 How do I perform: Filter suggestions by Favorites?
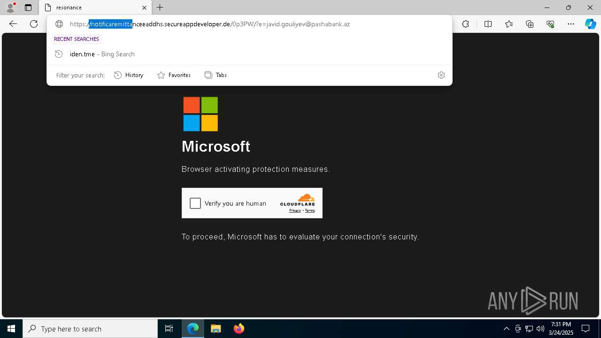(x=174, y=75)
